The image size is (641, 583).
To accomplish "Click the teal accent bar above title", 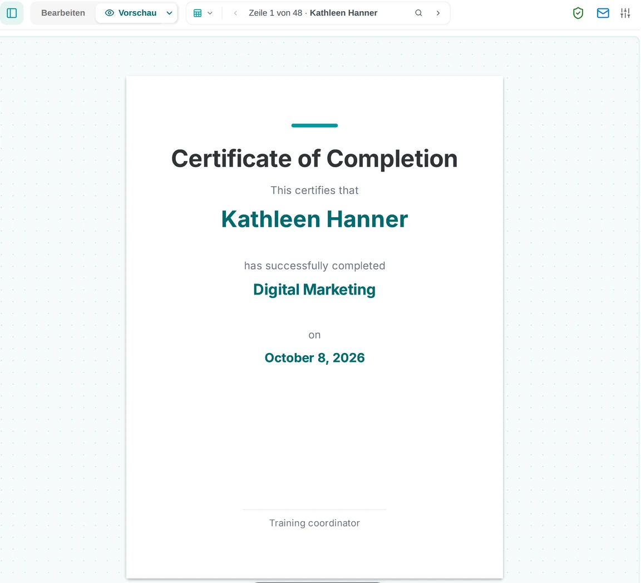I will pyautogui.click(x=314, y=126).
